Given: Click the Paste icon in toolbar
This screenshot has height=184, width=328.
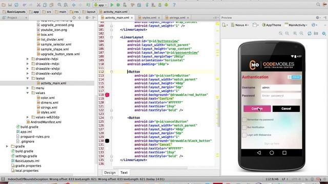Looking at the screenshot, I should click(x=51, y=5).
